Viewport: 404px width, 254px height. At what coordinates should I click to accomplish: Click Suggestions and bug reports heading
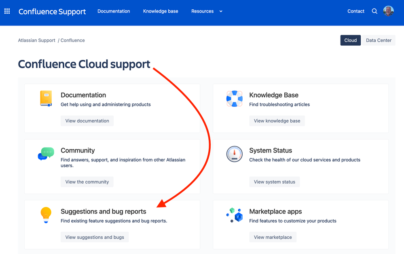point(103,212)
